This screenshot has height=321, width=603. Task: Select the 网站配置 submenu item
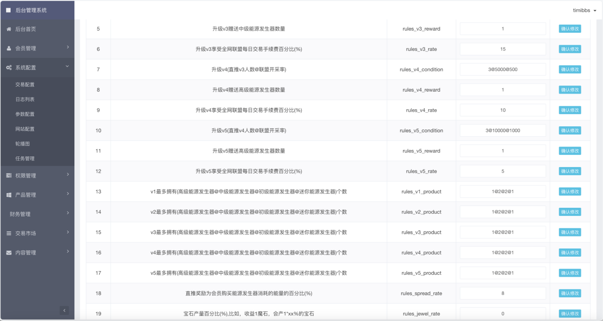pyautogui.click(x=25, y=129)
